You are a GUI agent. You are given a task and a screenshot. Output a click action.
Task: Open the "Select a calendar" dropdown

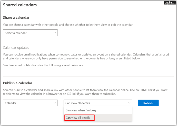click(30, 33)
